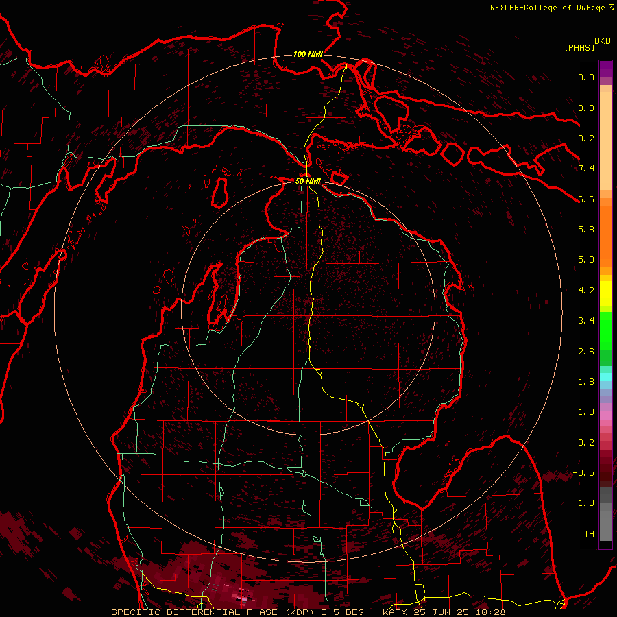Click the KAPX radar site identifier
The image size is (617, 617).
point(396,612)
